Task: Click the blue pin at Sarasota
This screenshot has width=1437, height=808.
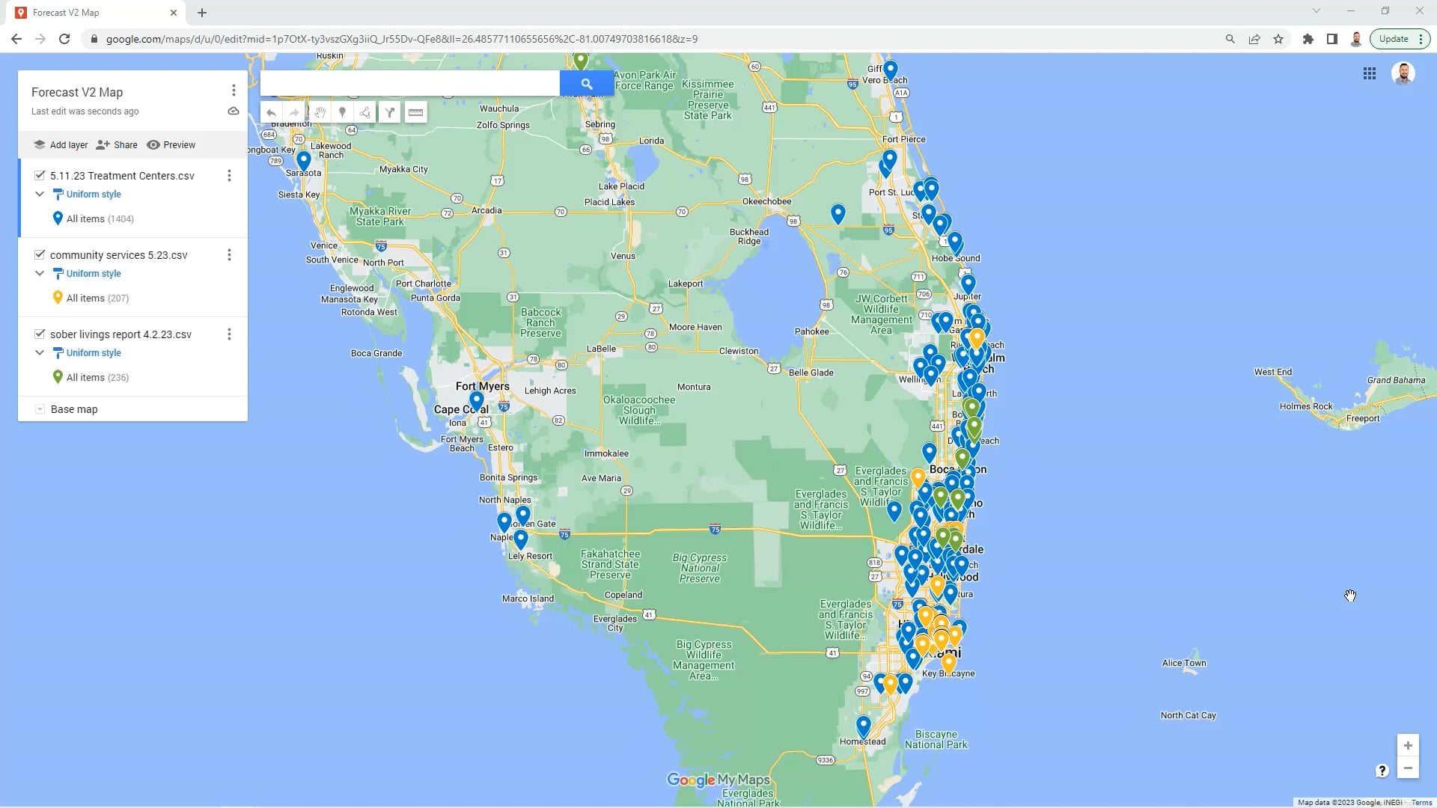Action: point(304,161)
